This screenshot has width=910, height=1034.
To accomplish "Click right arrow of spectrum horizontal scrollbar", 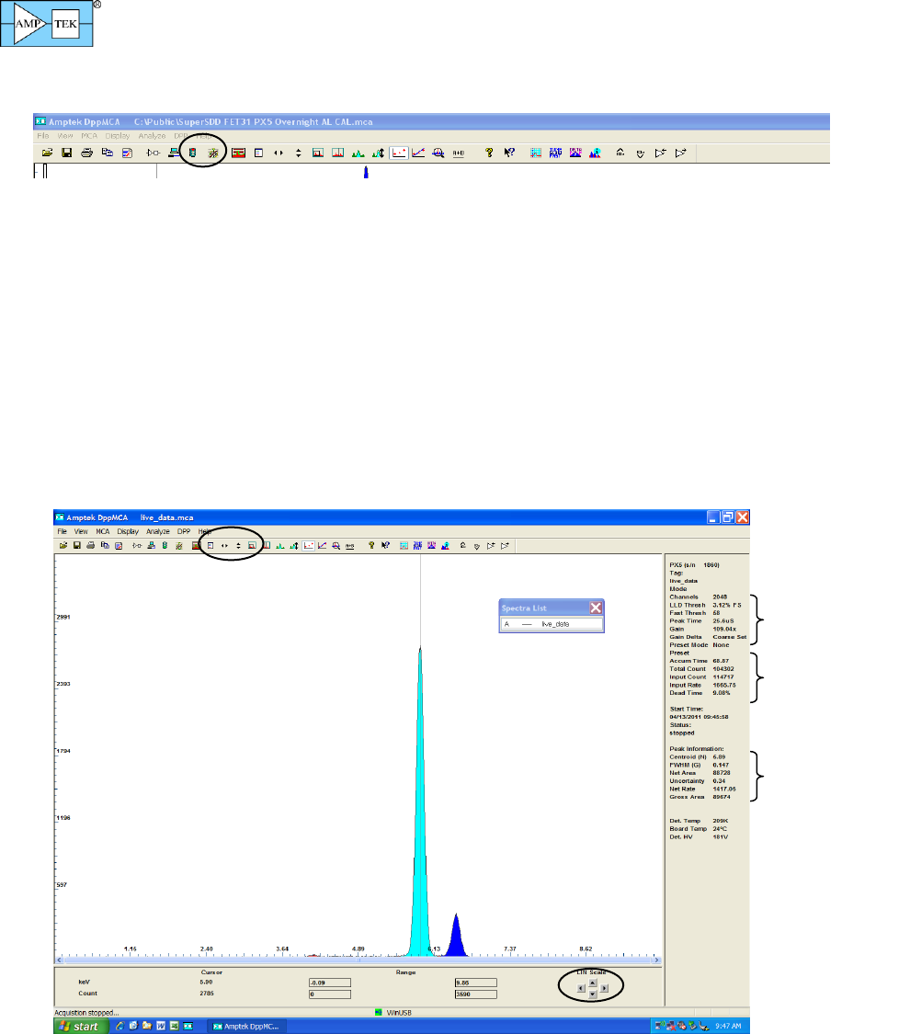I will click(656, 960).
